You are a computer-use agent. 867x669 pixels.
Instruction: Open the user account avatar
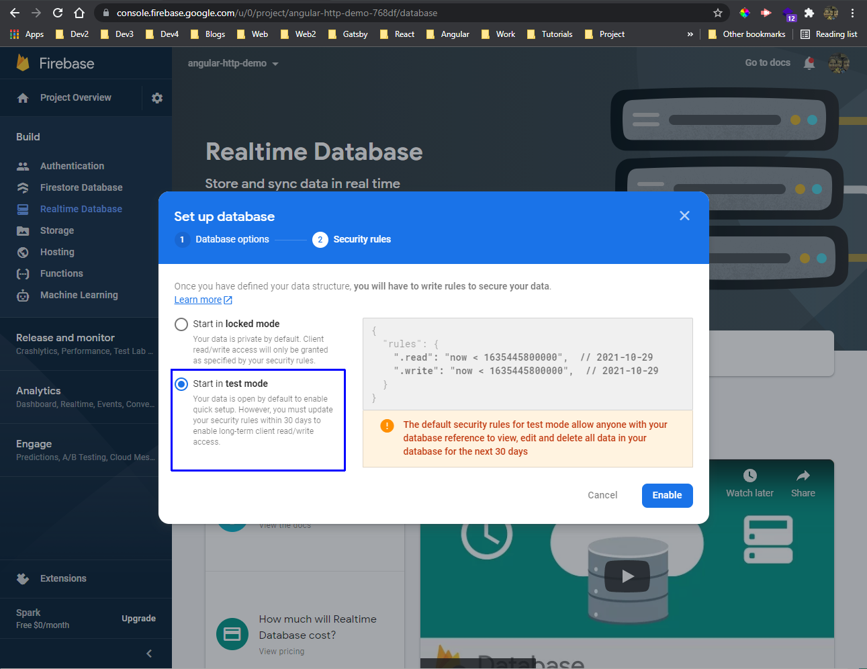(x=839, y=63)
